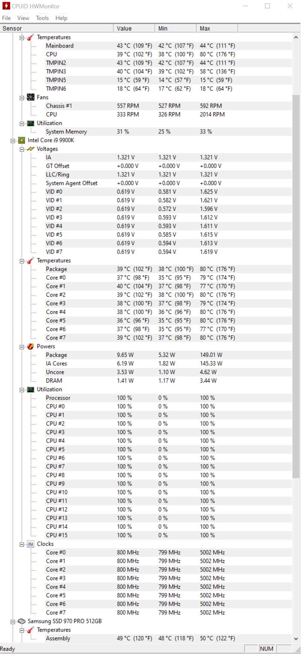Screen dimensions: 301x654
Task: Open the View menu
Action: coord(23,18)
